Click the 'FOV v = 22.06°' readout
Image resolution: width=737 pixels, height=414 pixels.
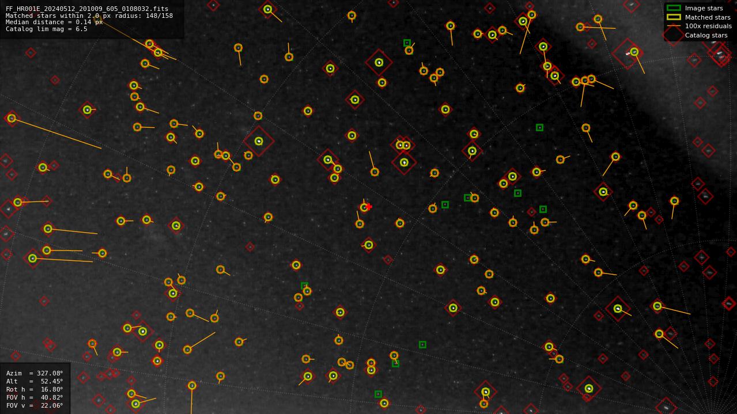tap(35, 405)
